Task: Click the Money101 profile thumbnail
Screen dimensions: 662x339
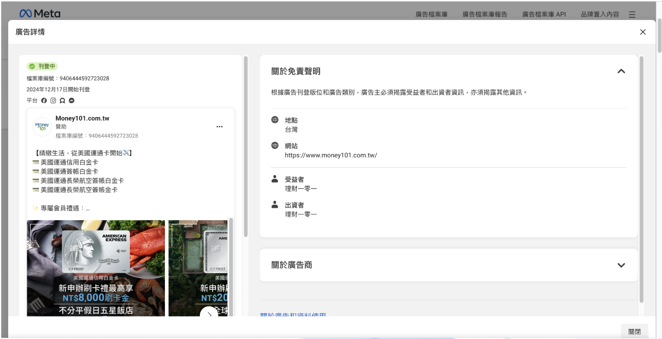Action: pyautogui.click(x=42, y=126)
